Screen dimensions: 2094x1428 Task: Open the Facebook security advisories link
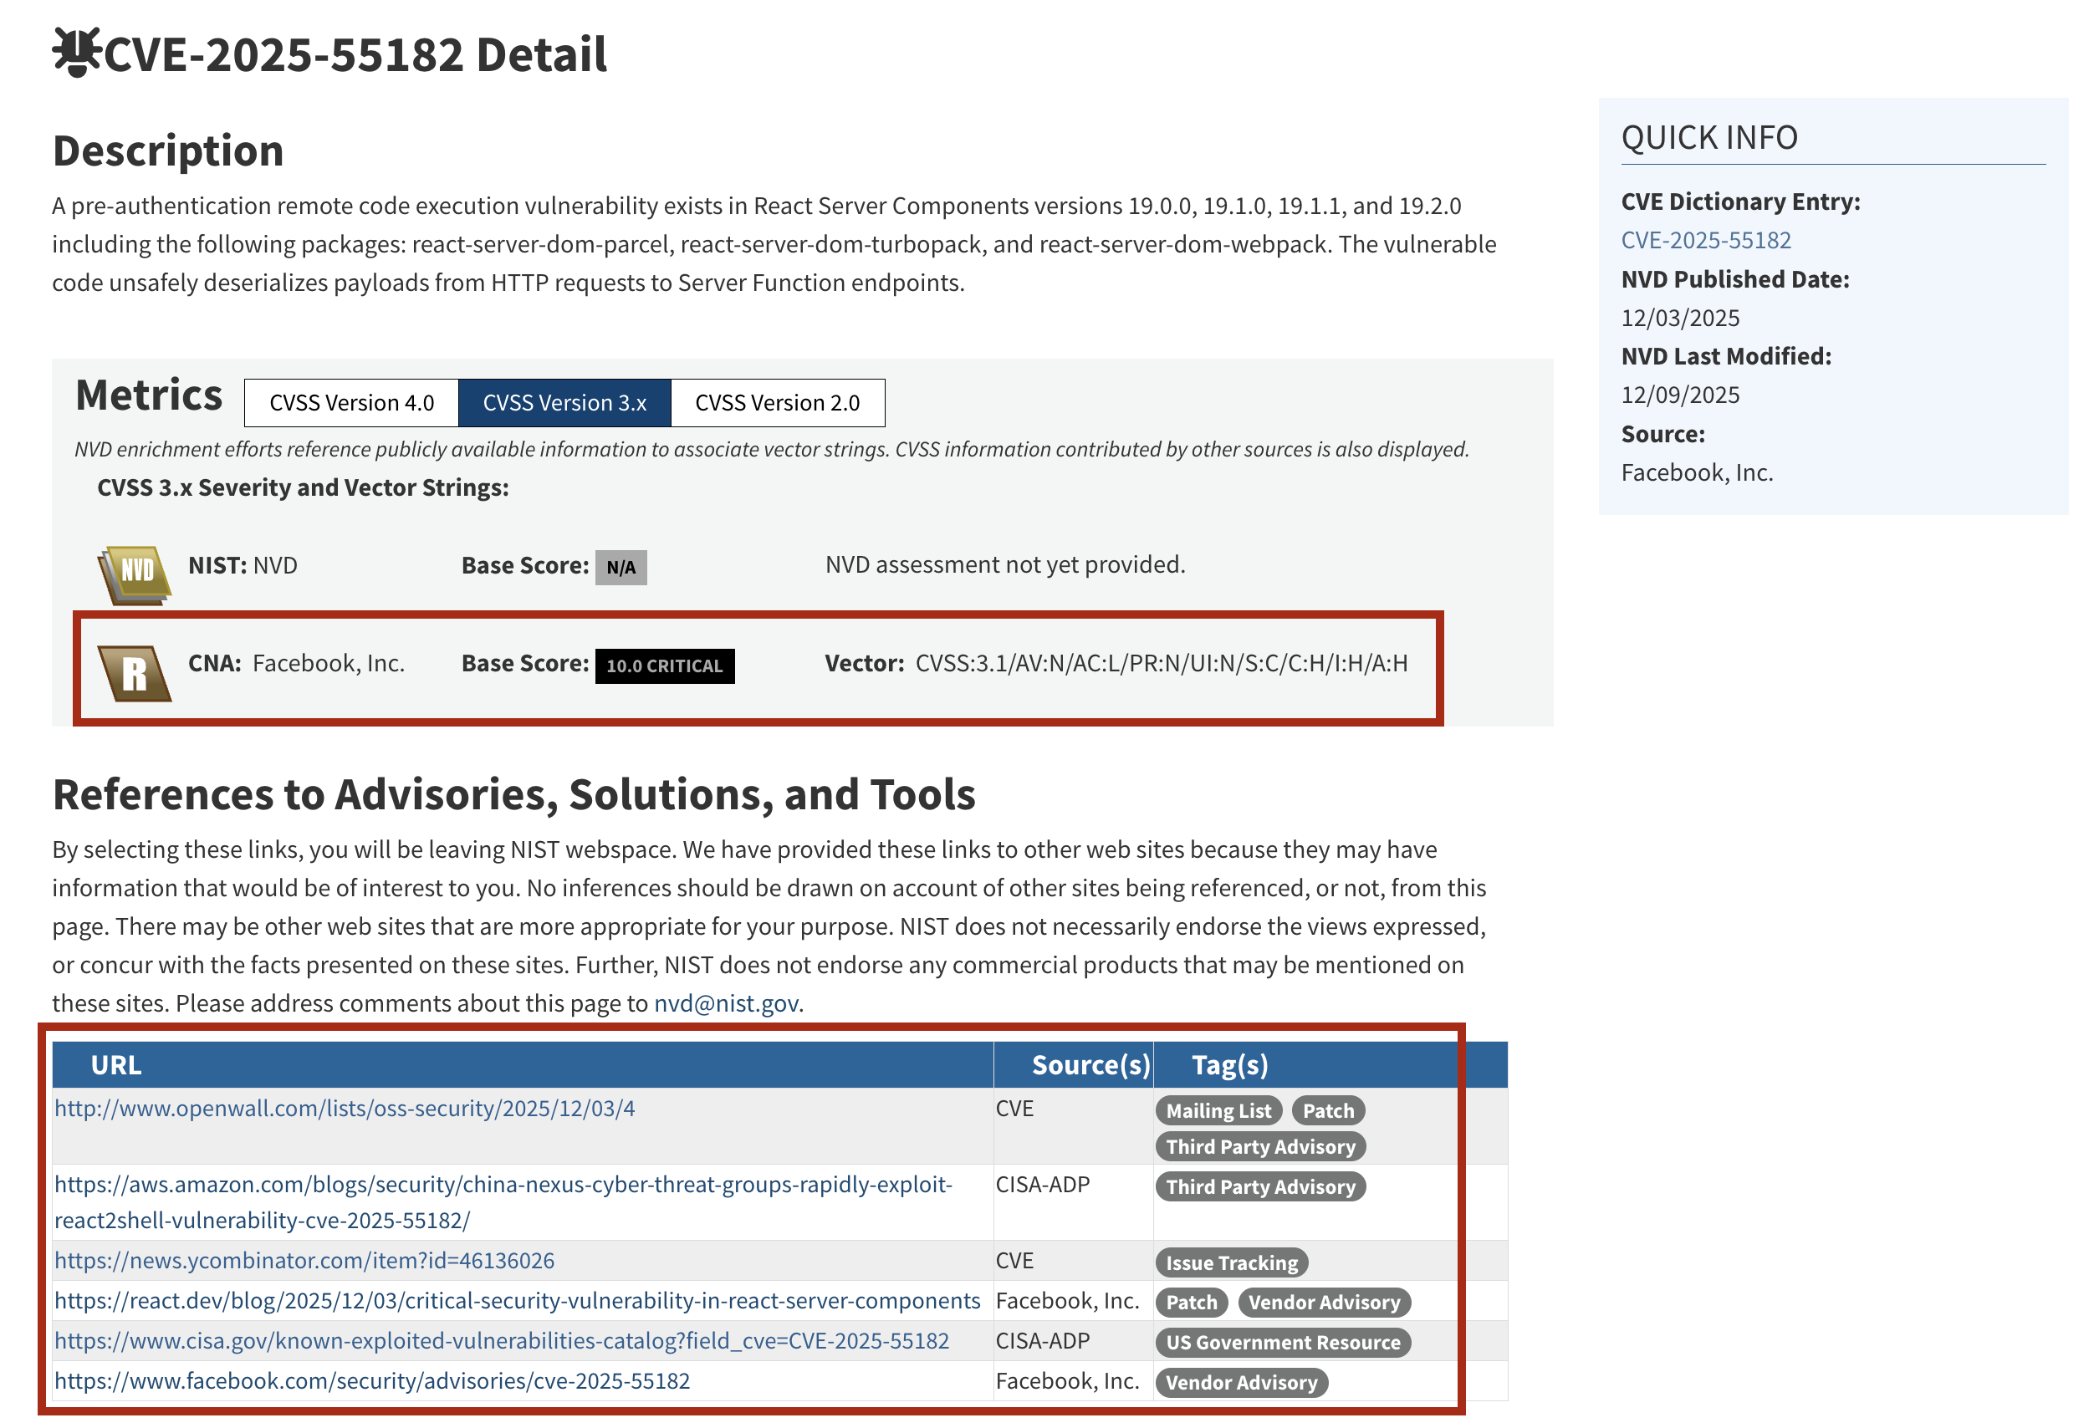(372, 1380)
